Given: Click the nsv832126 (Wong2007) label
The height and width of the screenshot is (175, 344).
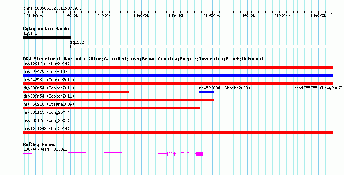Looking at the screenshot, I should point(46,120).
